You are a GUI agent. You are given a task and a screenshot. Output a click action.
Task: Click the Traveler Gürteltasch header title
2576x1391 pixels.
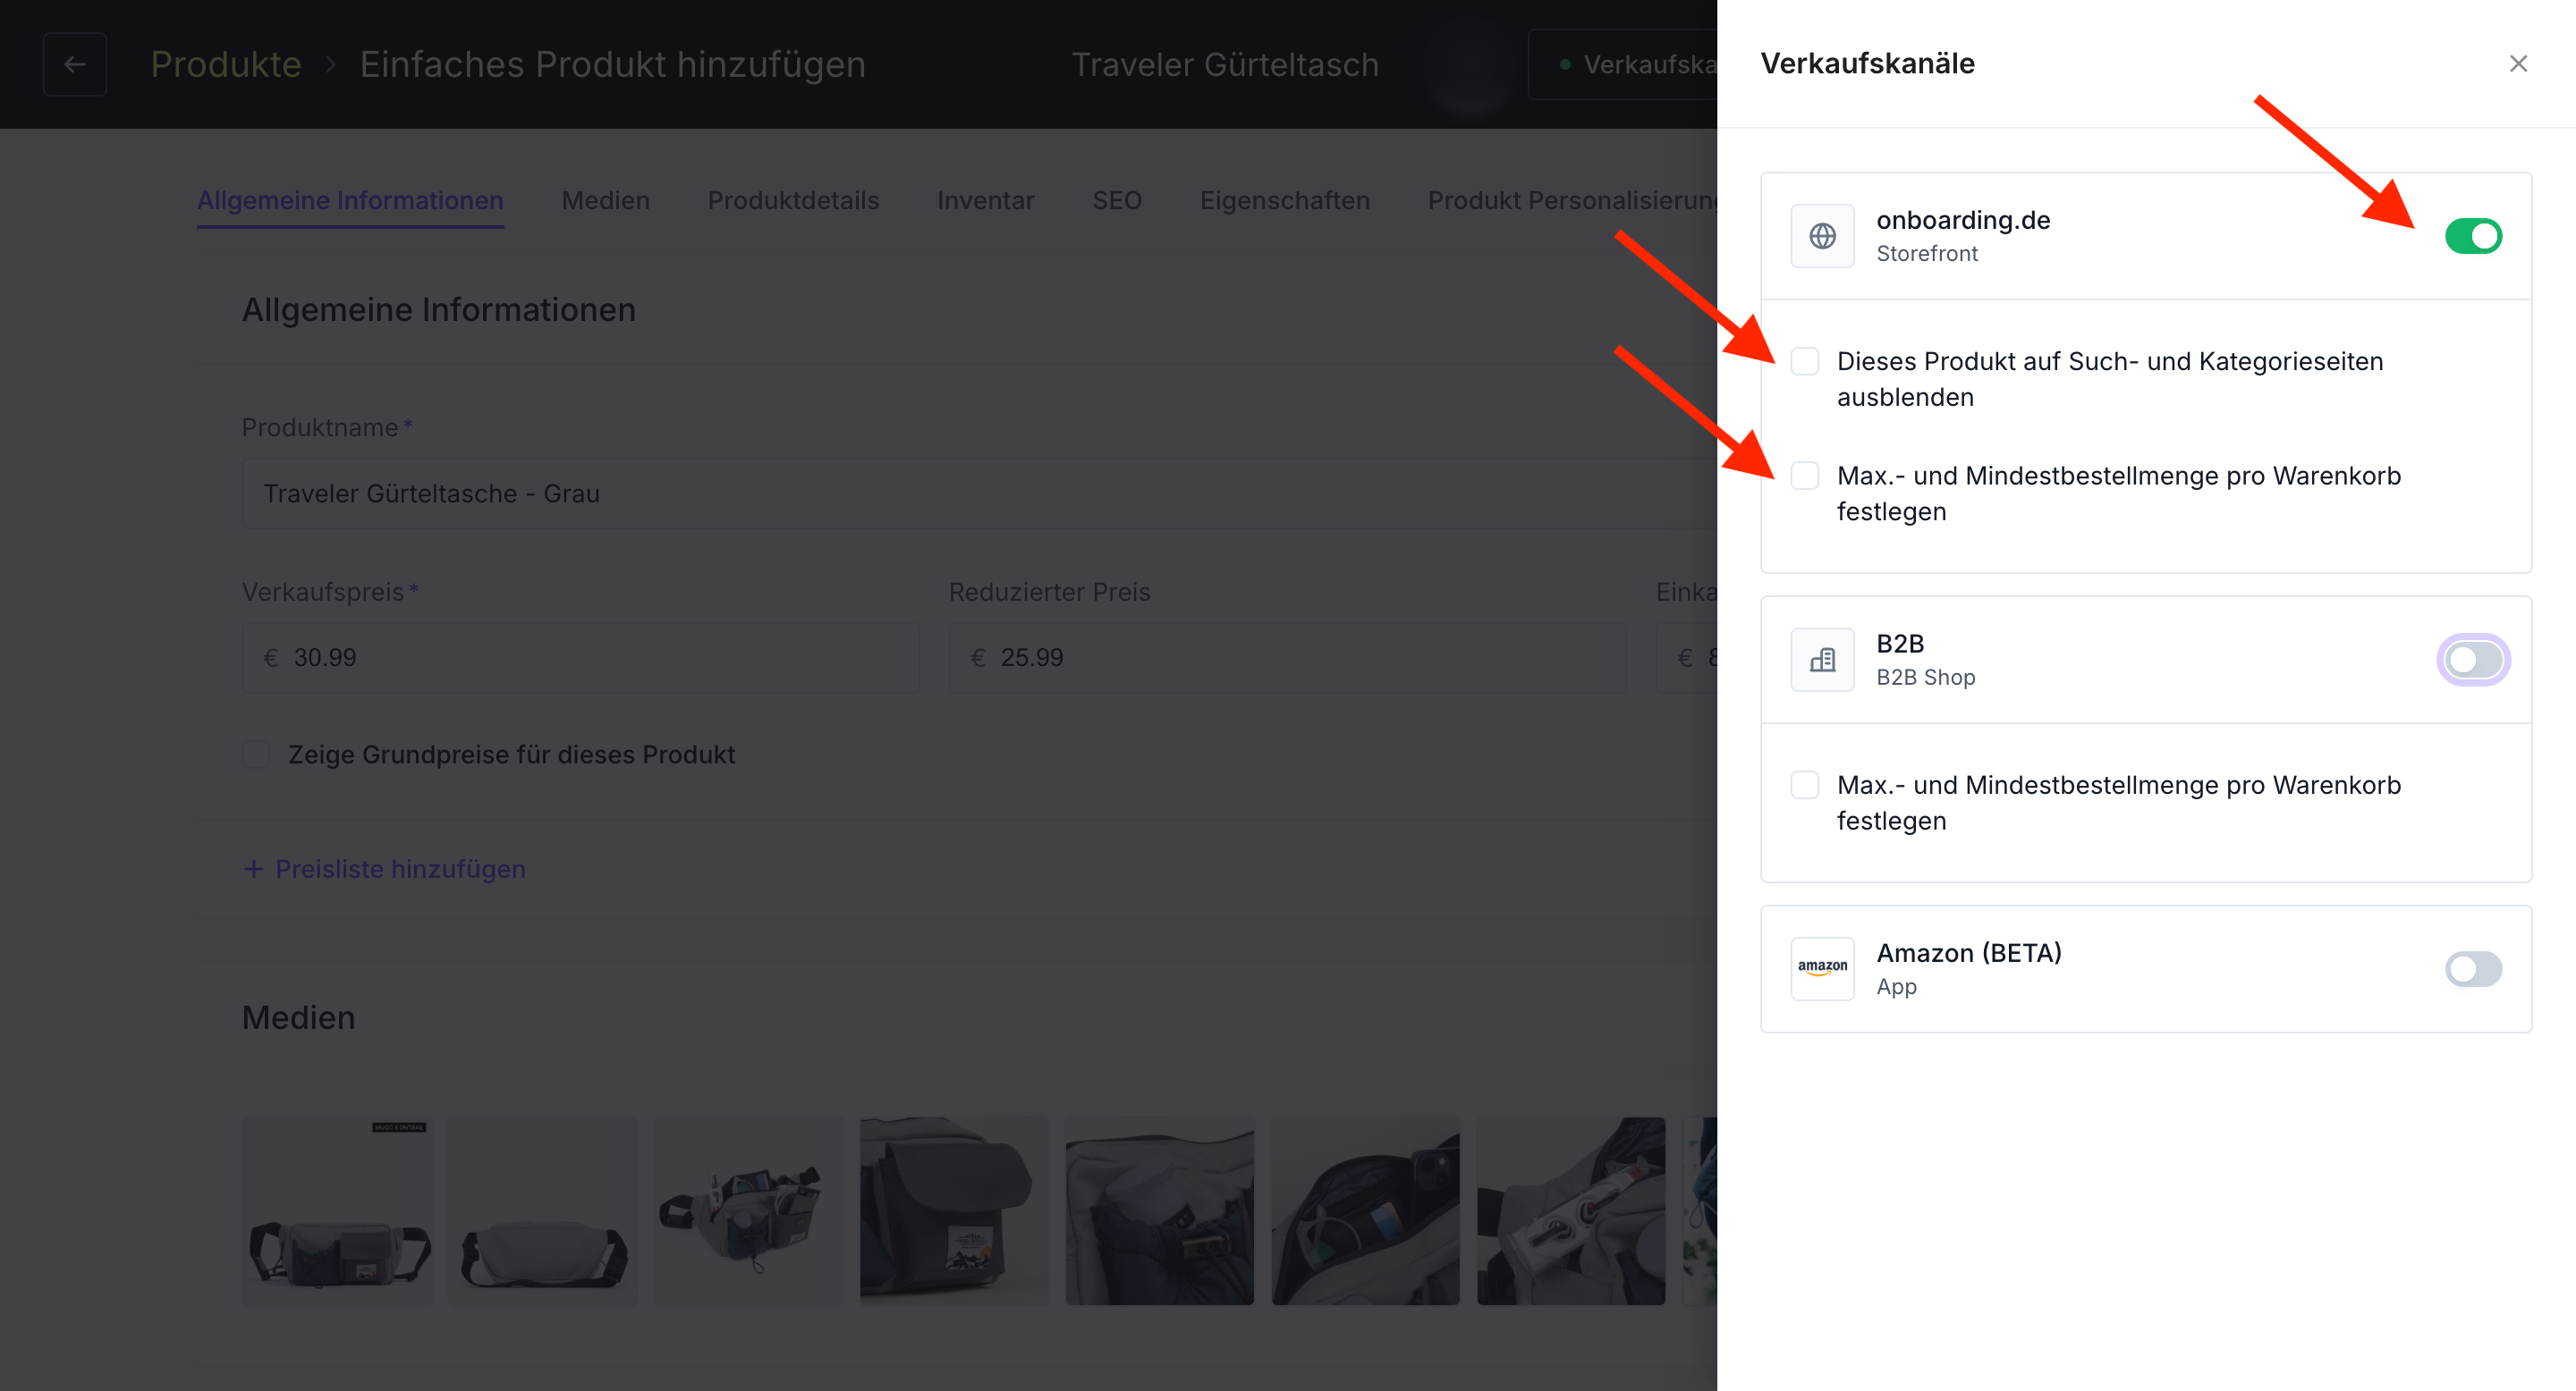[x=1225, y=64]
